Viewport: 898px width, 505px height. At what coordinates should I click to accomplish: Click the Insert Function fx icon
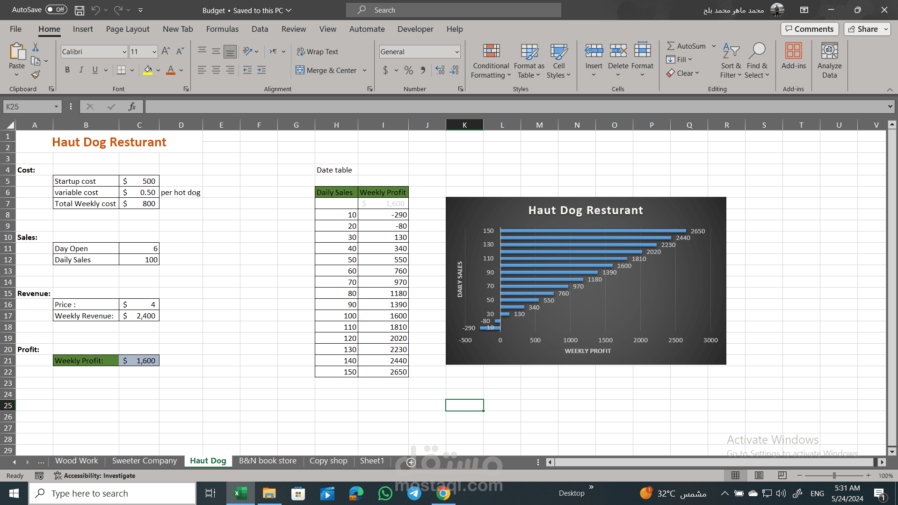pyautogui.click(x=132, y=107)
